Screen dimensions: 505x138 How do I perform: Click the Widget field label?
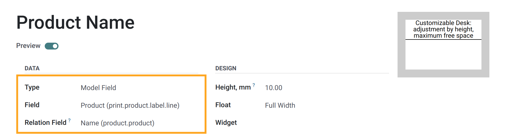point(226,122)
